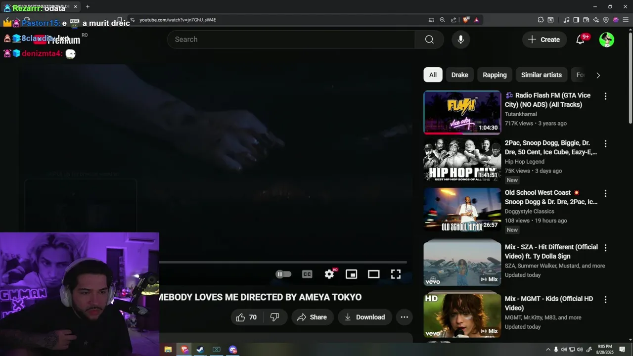Install app icon in address bar
Screen dimensions: 633x356
coord(431,20)
